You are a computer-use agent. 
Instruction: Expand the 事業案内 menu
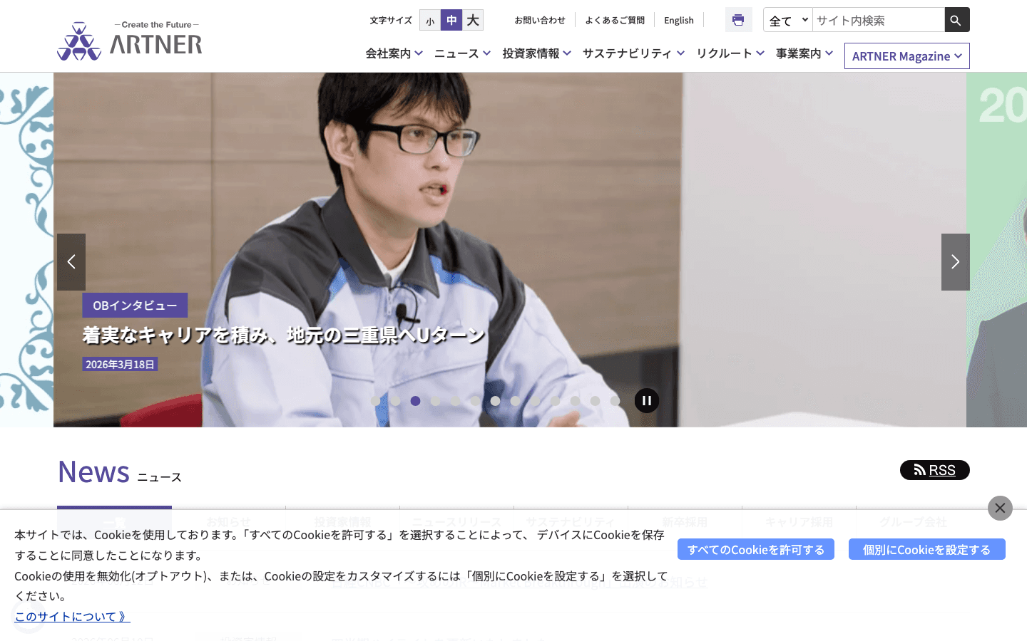[x=804, y=53]
